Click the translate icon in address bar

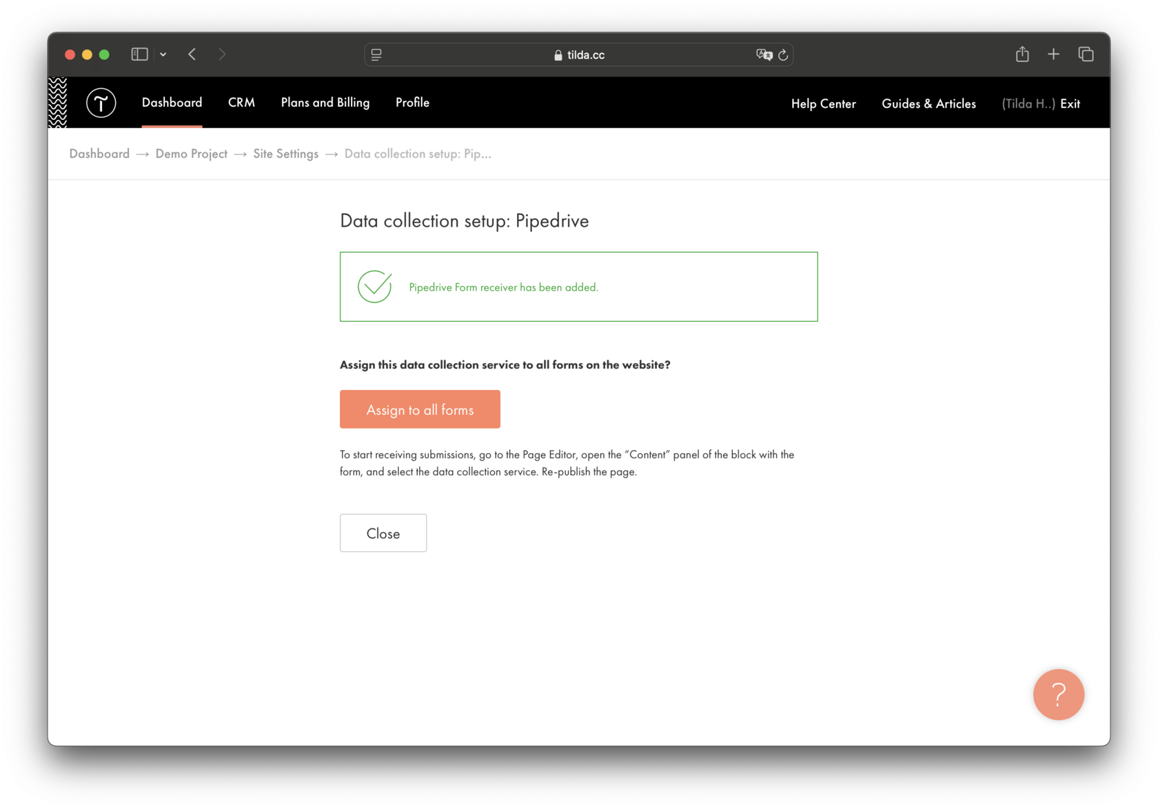pos(764,54)
